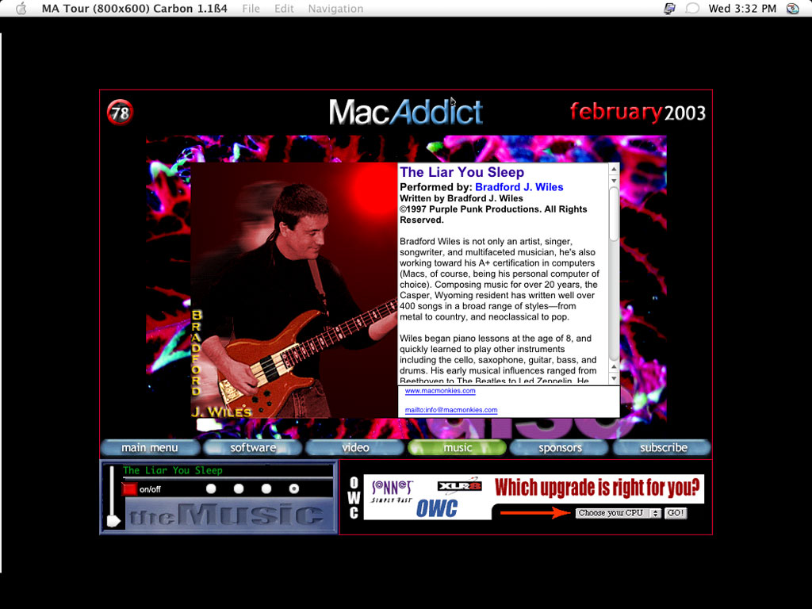
Task: Open the Navigation menu
Action: [x=335, y=8]
